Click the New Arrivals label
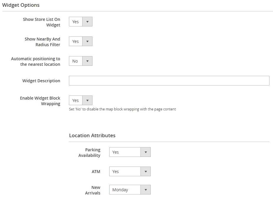 click(93, 190)
